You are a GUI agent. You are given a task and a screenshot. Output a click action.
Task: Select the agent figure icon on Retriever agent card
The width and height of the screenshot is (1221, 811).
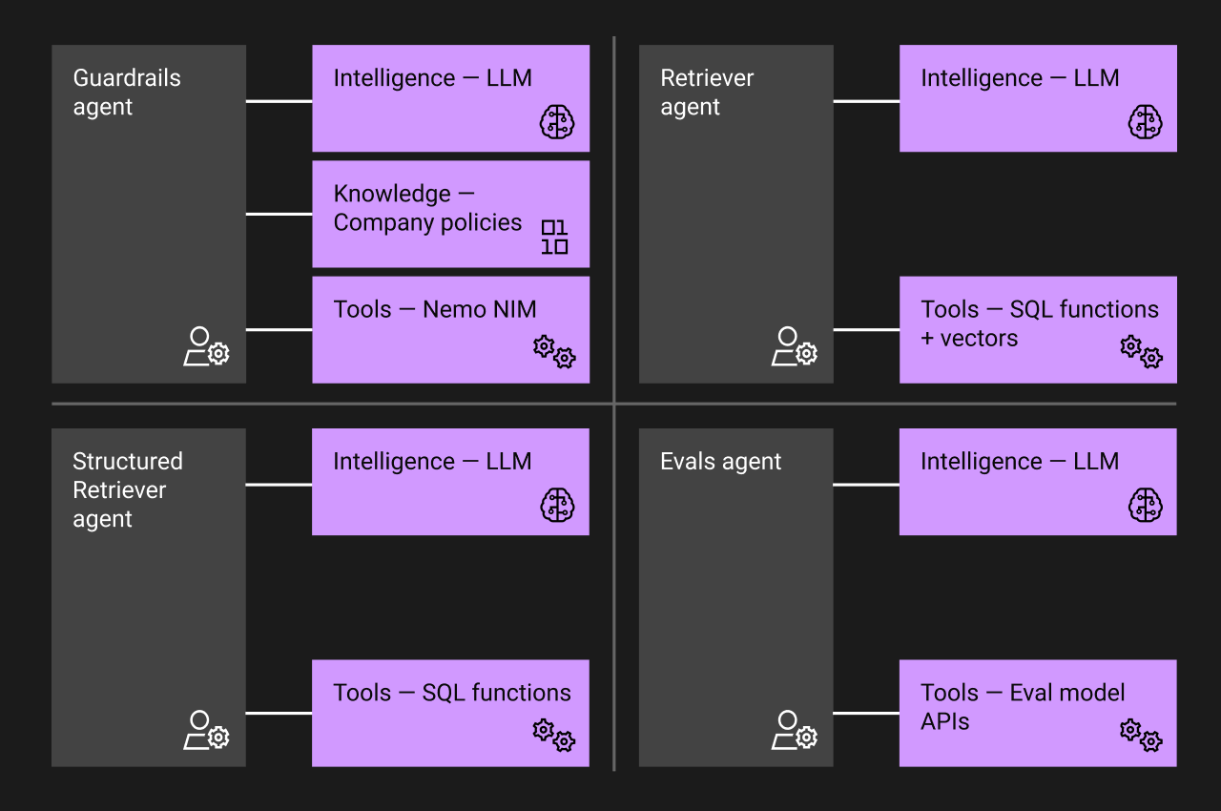point(794,346)
